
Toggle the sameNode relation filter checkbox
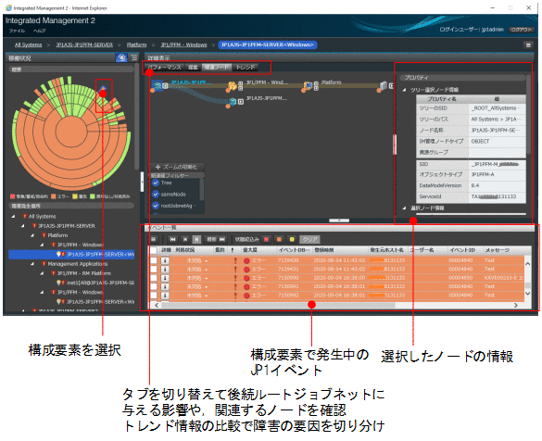[x=156, y=195]
